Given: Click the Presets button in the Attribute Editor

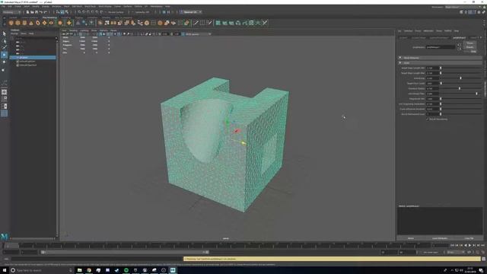Looking at the screenshot, I should [470, 47].
